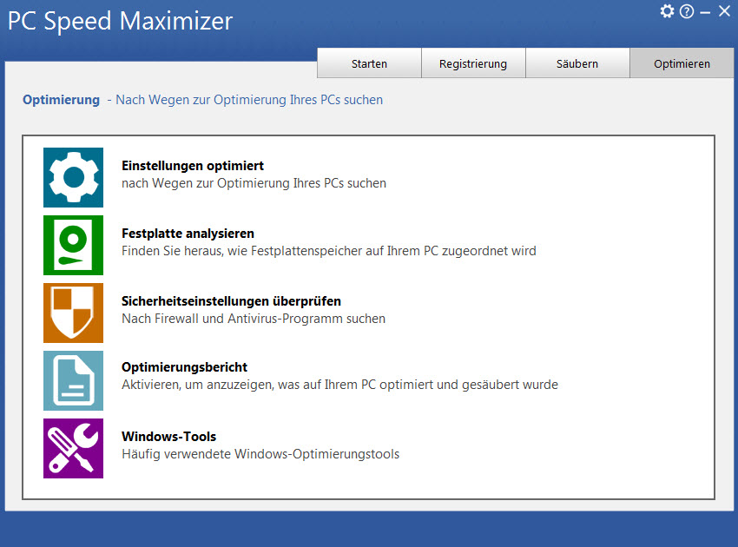738x547 pixels.
Task: Open the Registrierung tab
Action: coord(473,63)
